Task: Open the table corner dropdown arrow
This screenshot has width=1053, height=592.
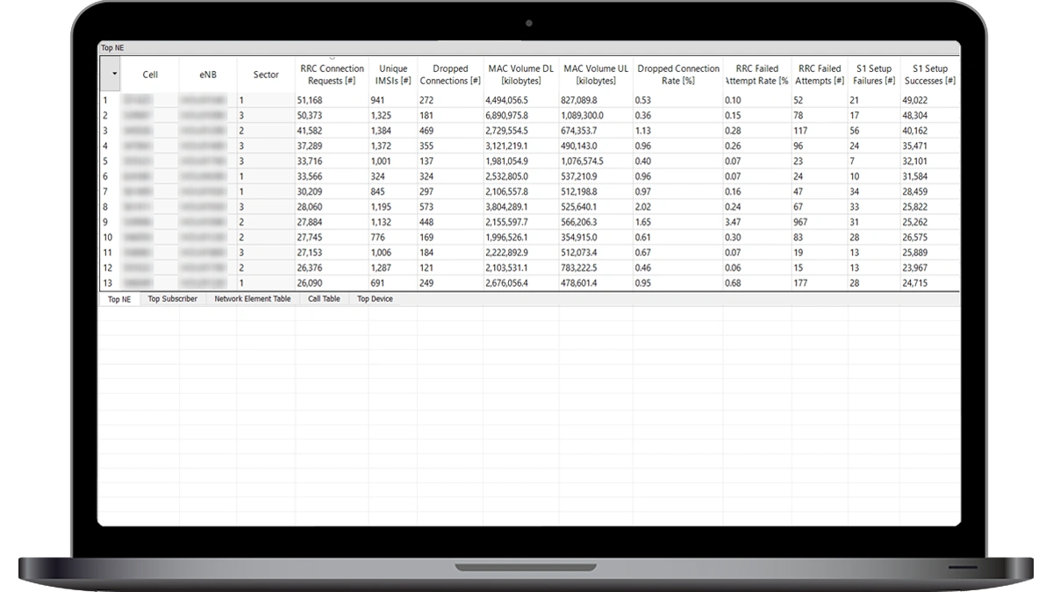Action: (114, 75)
